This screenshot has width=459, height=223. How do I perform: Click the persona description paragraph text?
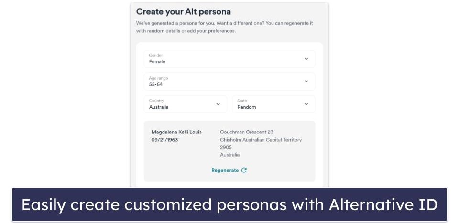click(225, 27)
